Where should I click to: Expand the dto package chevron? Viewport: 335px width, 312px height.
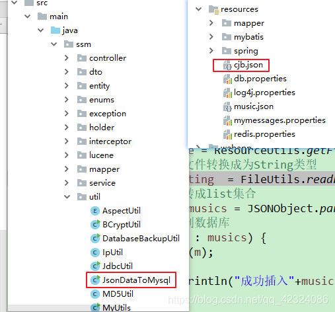coord(67,72)
